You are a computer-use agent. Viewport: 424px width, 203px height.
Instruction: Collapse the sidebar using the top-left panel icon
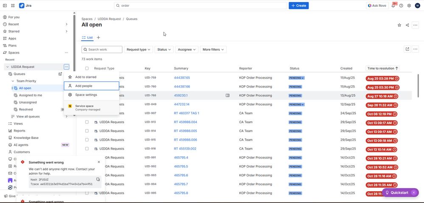pyautogui.click(x=5, y=6)
